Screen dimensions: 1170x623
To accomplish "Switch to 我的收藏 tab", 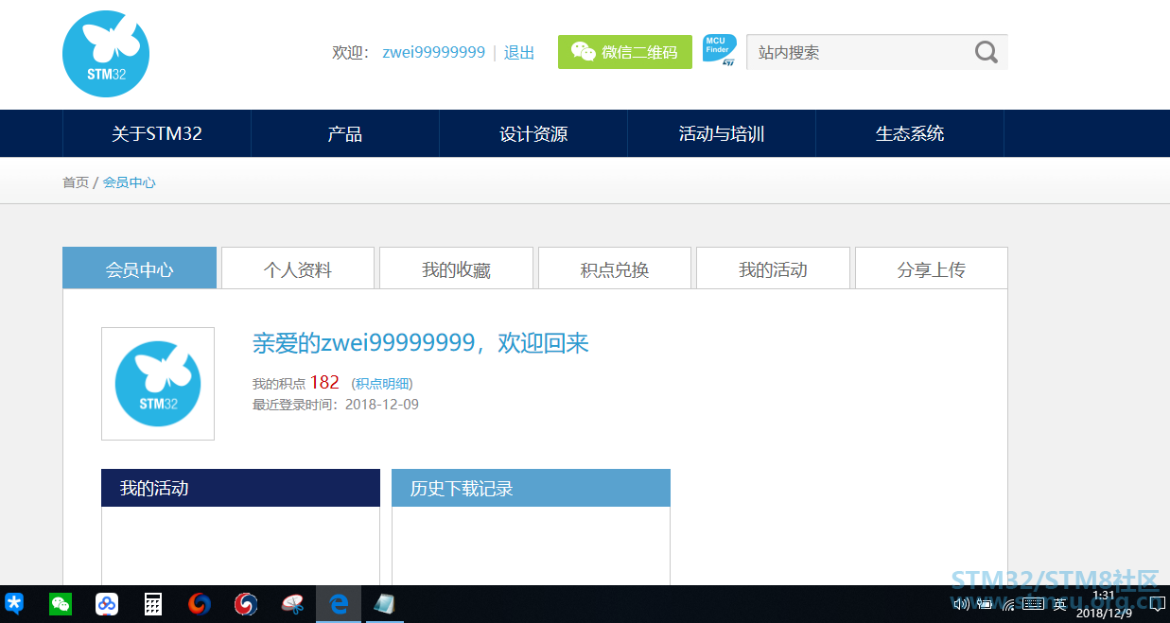I will tap(456, 268).
